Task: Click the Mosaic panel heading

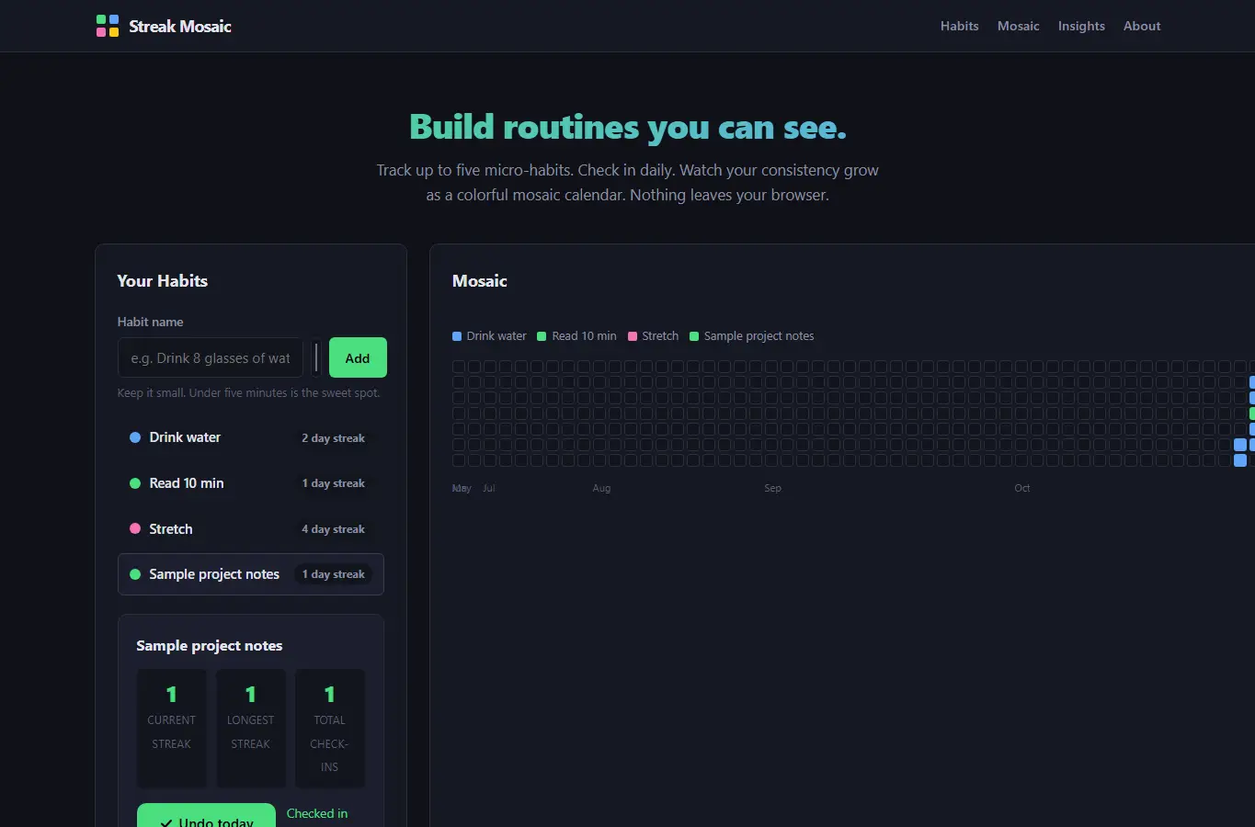Action: click(x=480, y=281)
